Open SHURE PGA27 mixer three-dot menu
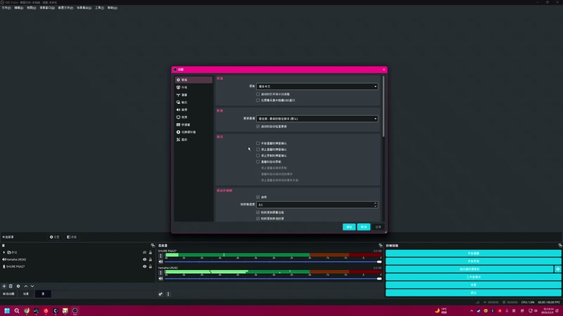The width and height of the screenshot is (563, 316). pyautogui.click(x=161, y=256)
